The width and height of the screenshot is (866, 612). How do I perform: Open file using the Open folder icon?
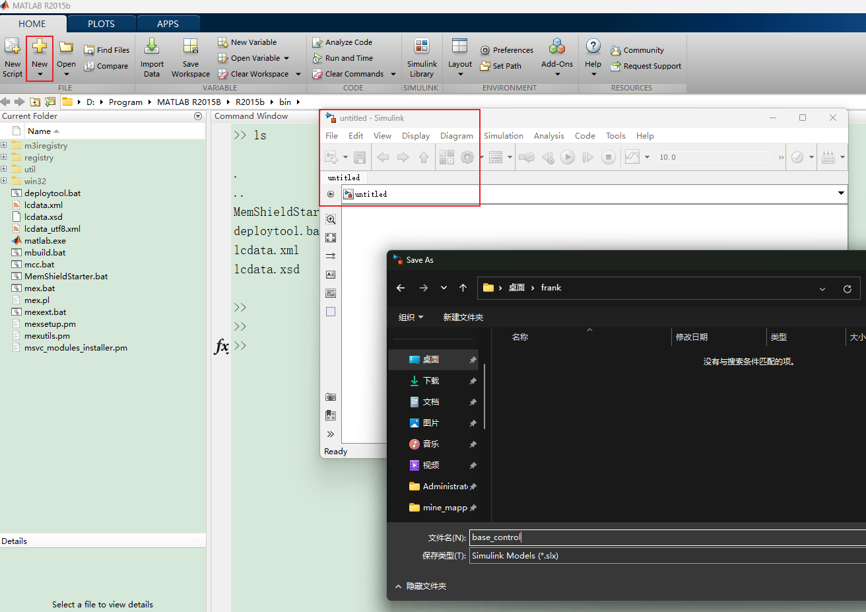coord(66,47)
